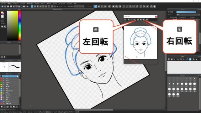This screenshot has width=201, height=113.
Task: Select the Eraser tool icon
Action: click(99, 6)
